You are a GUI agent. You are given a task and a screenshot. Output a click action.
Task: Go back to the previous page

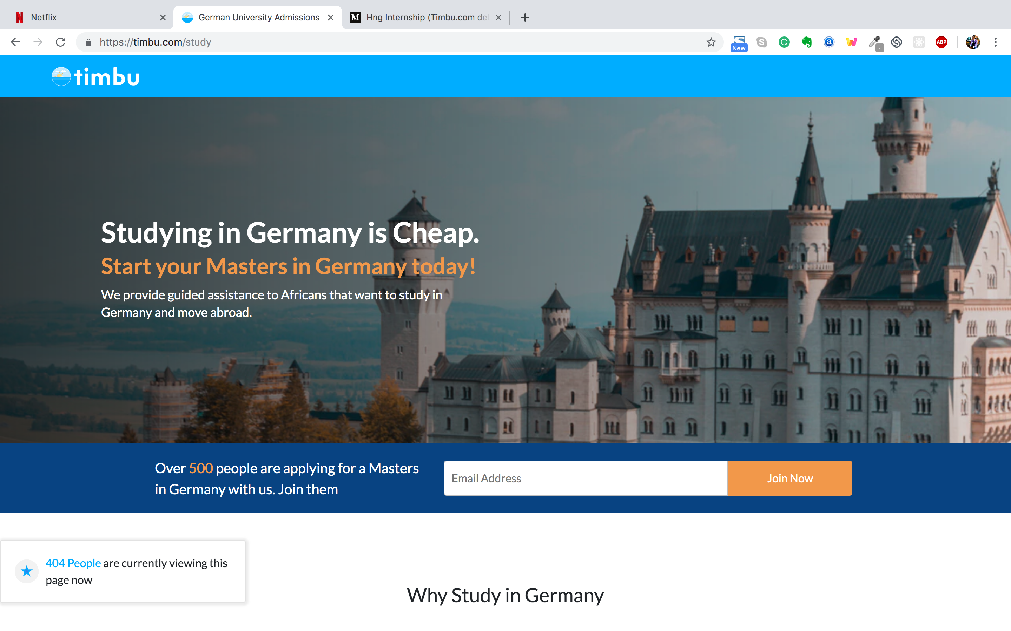point(15,42)
